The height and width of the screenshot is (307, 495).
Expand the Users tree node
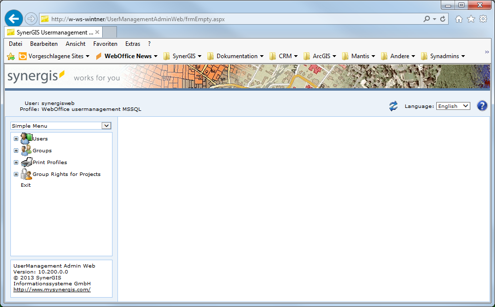[15, 138]
